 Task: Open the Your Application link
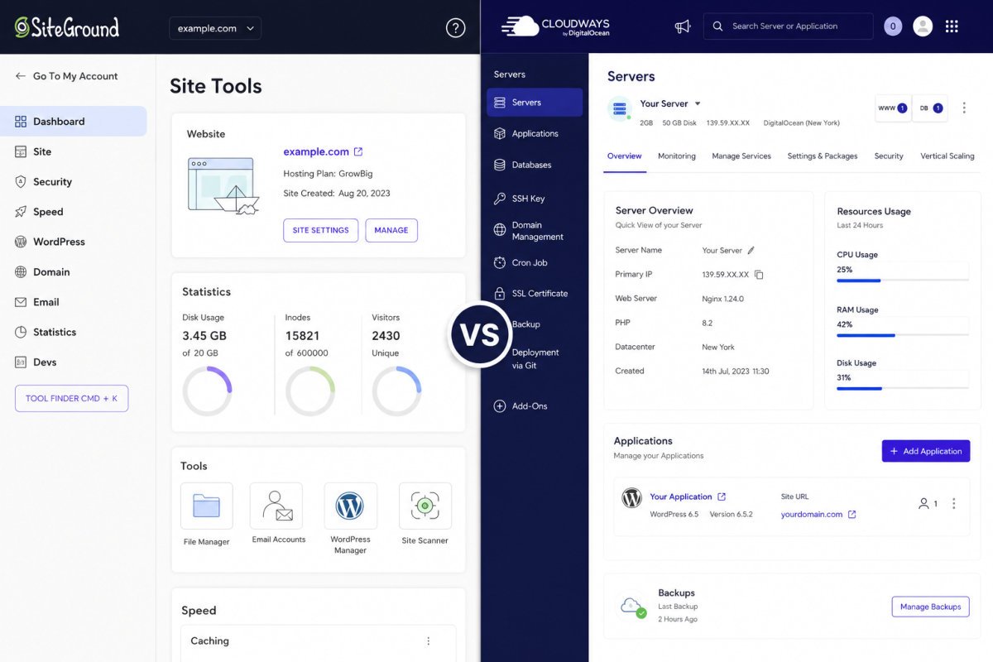pos(688,496)
